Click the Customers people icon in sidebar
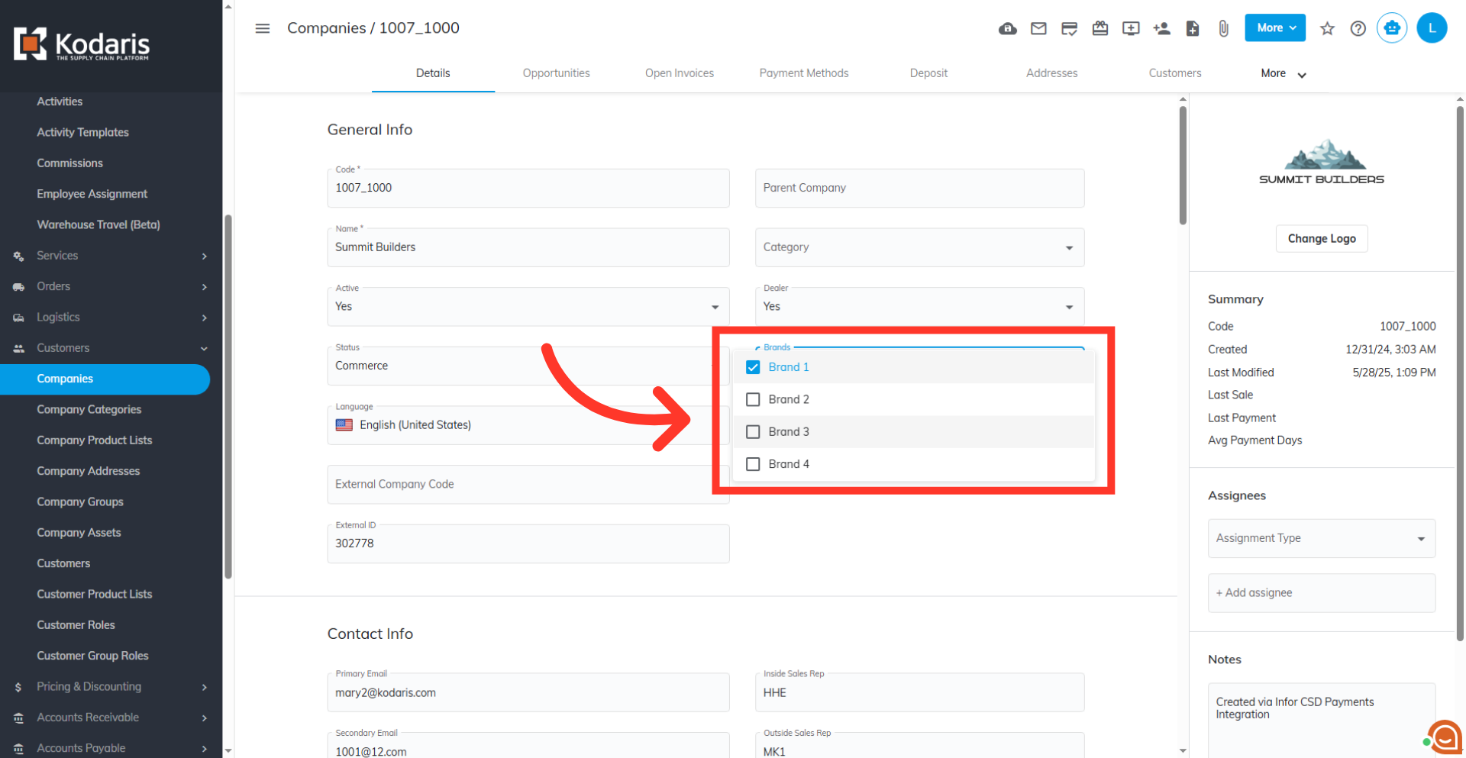 point(18,348)
